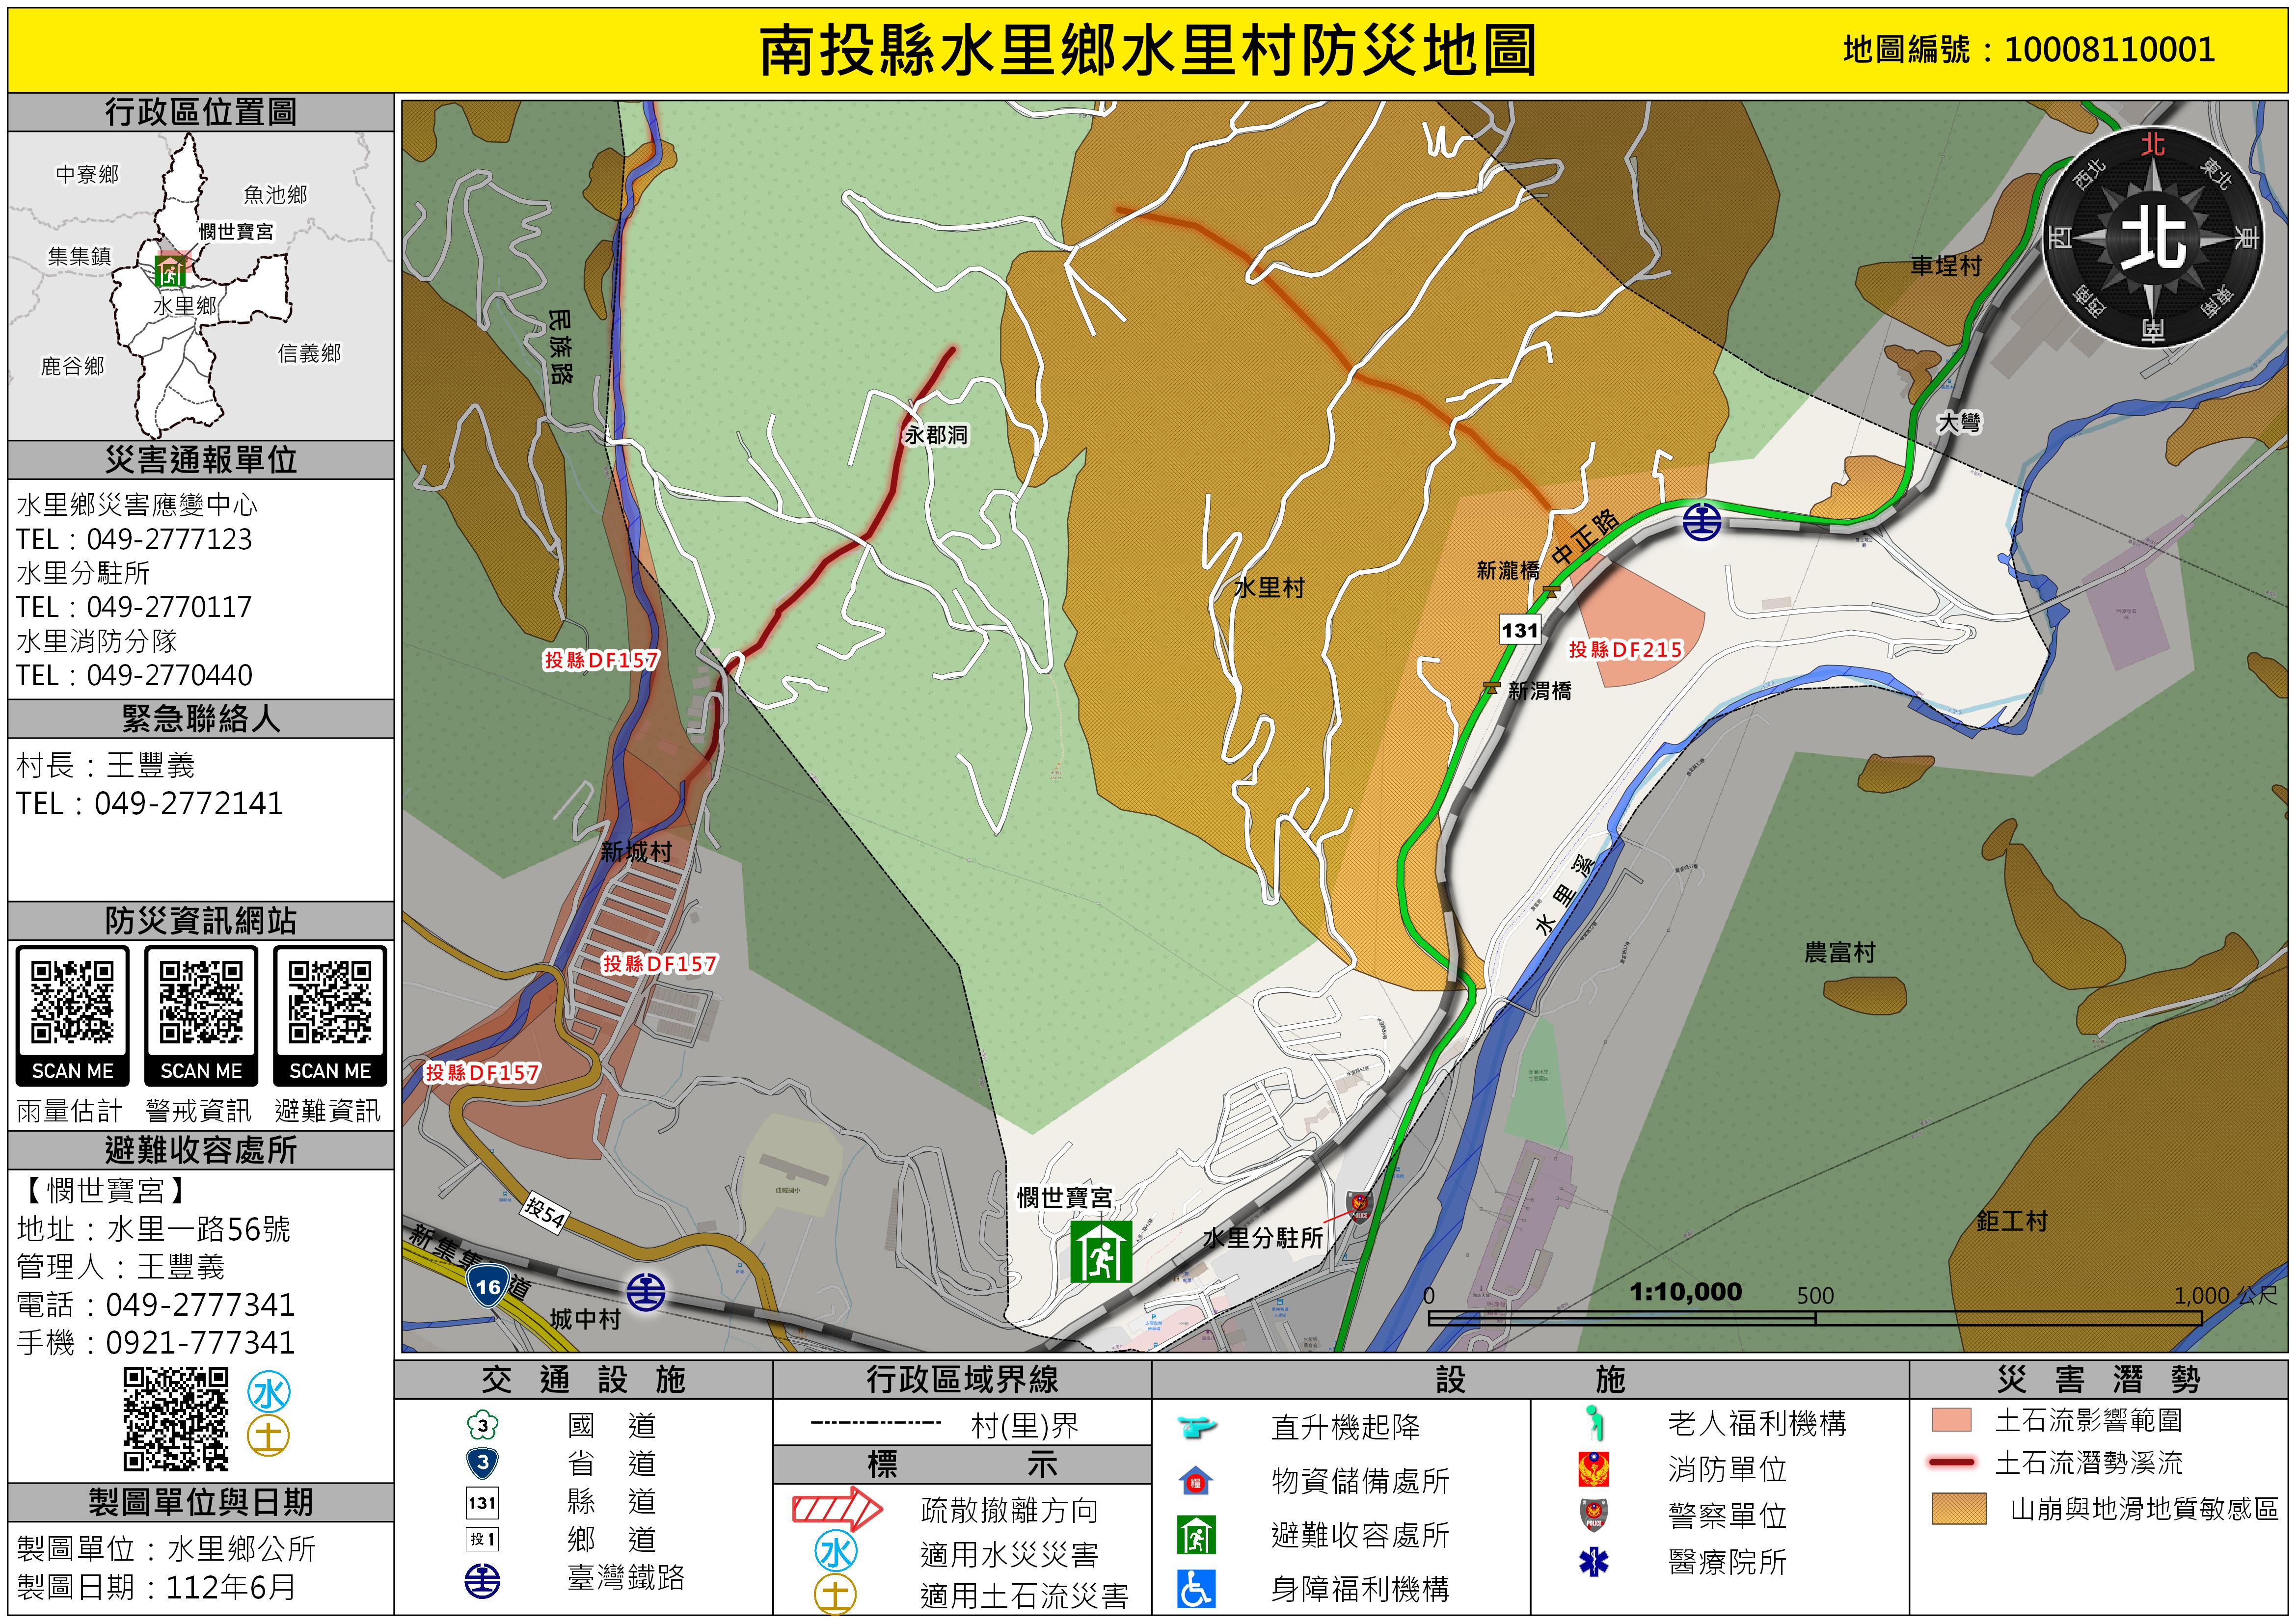
Task: Click the red evacuation direction arrow symbol
Action: 837,1508
